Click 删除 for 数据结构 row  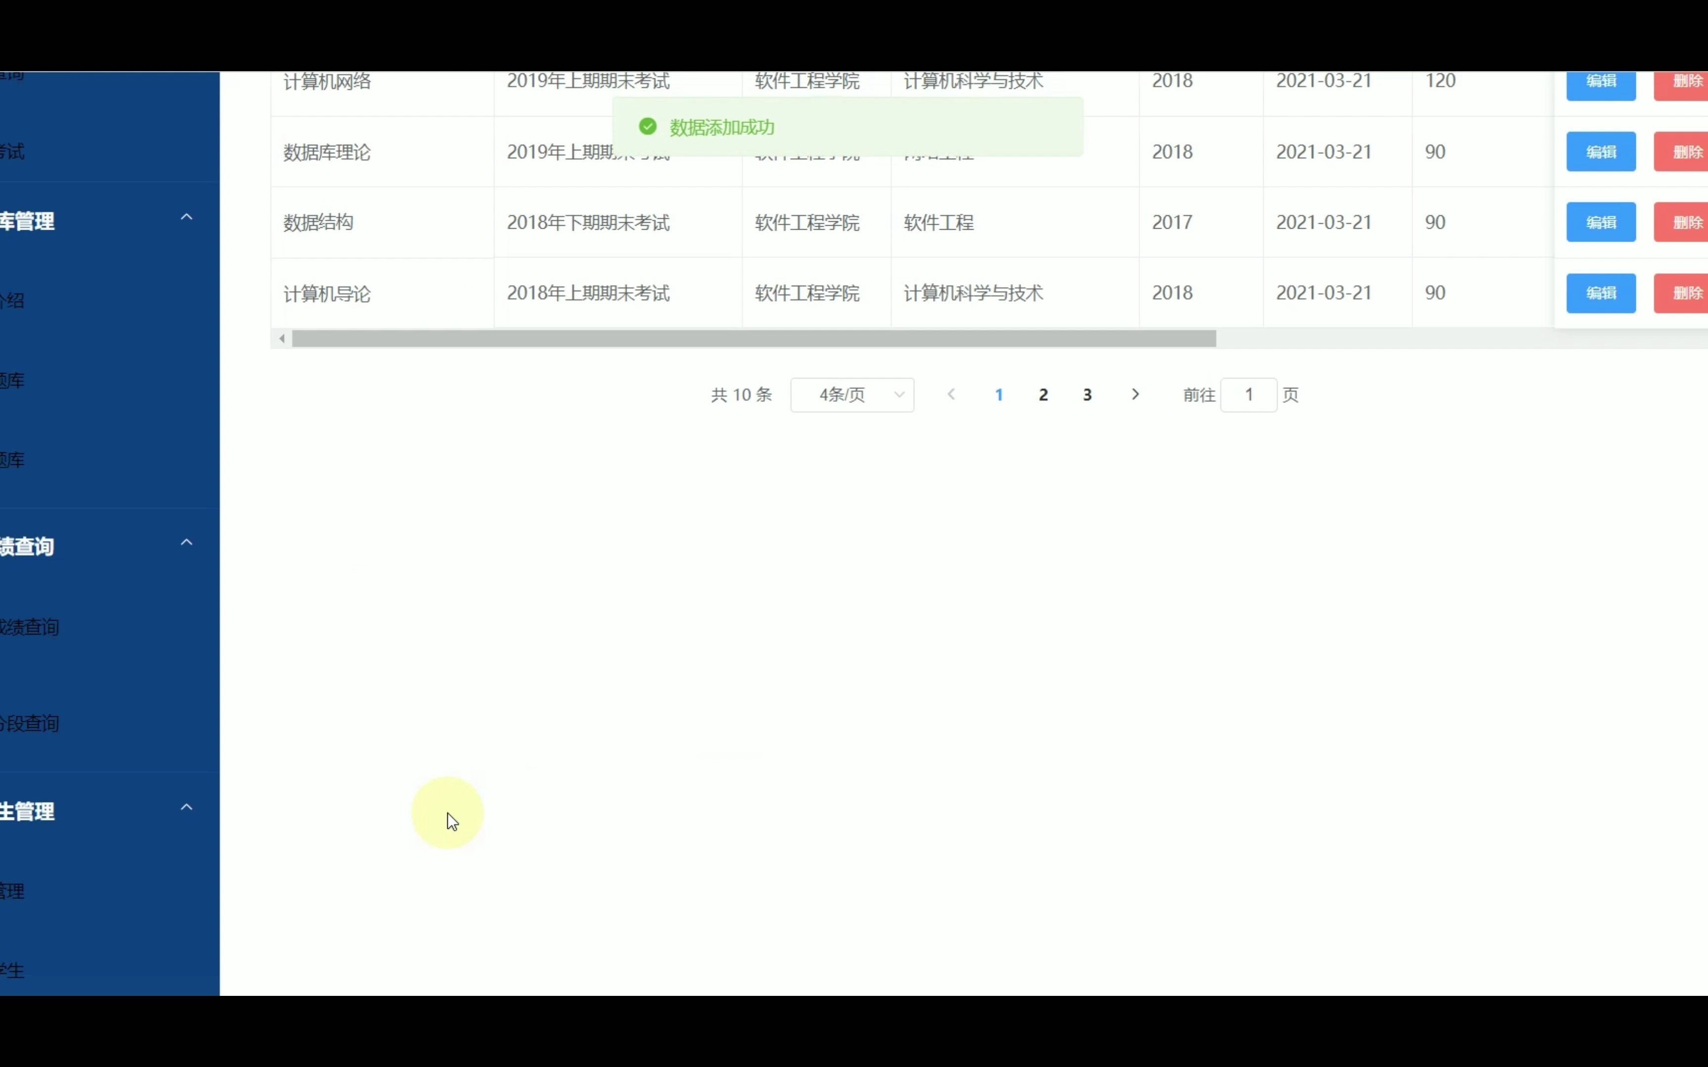pyautogui.click(x=1681, y=222)
